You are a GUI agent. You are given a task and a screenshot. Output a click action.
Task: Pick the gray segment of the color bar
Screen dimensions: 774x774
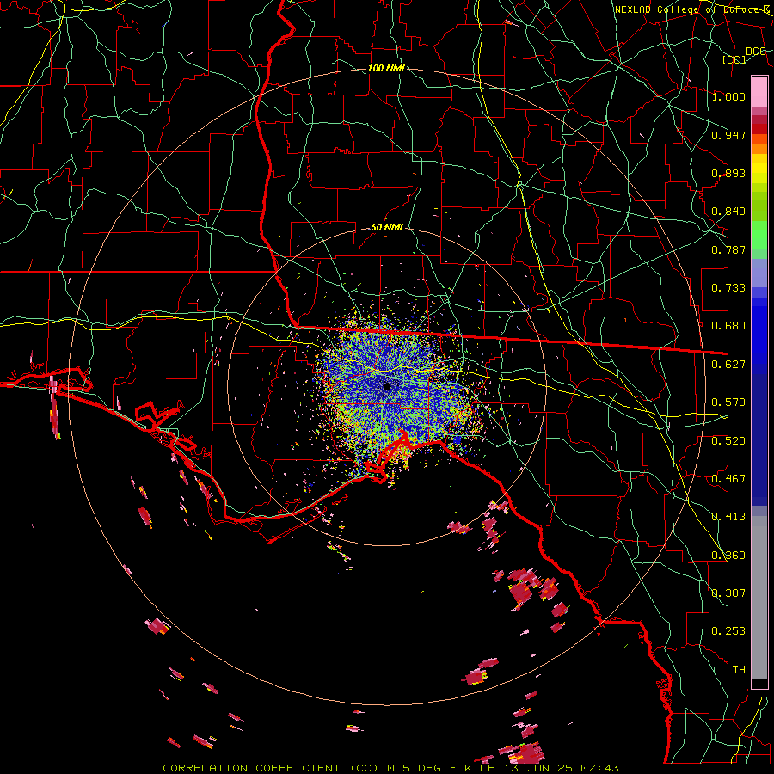[759, 598]
